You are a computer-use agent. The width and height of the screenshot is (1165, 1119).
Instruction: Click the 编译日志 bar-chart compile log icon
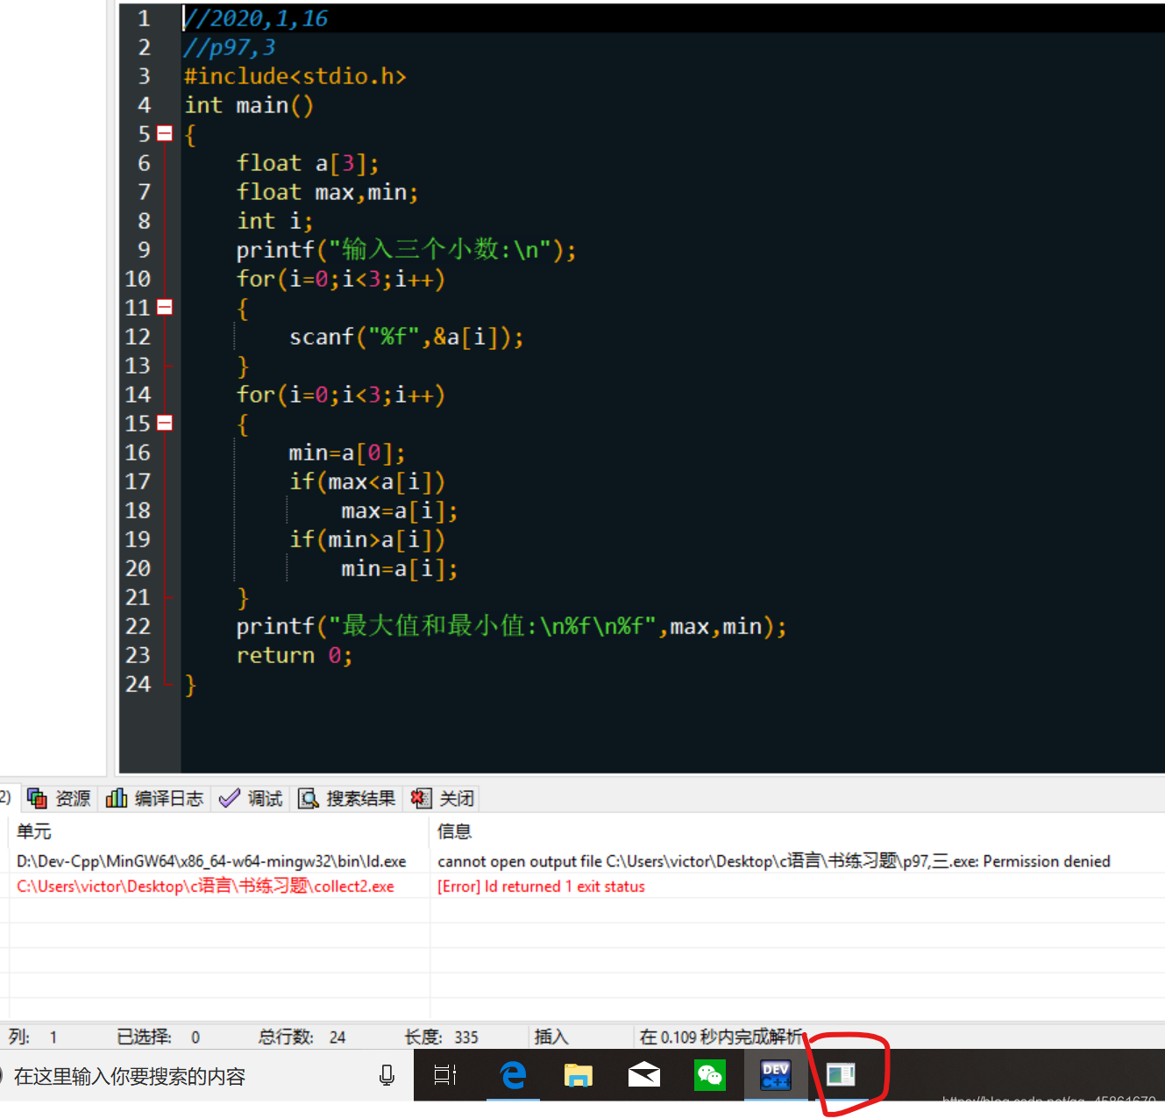(117, 798)
